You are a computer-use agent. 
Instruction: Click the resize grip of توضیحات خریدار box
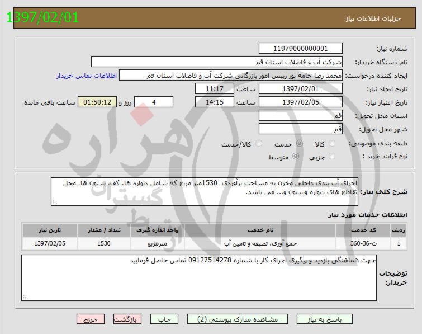(25, 298)
